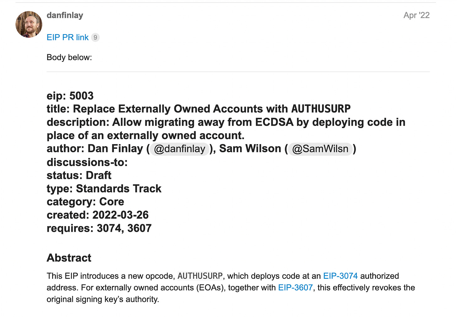
Task: Click the 'created: 2022-03-26' line
Action: [x=98, y=215]
